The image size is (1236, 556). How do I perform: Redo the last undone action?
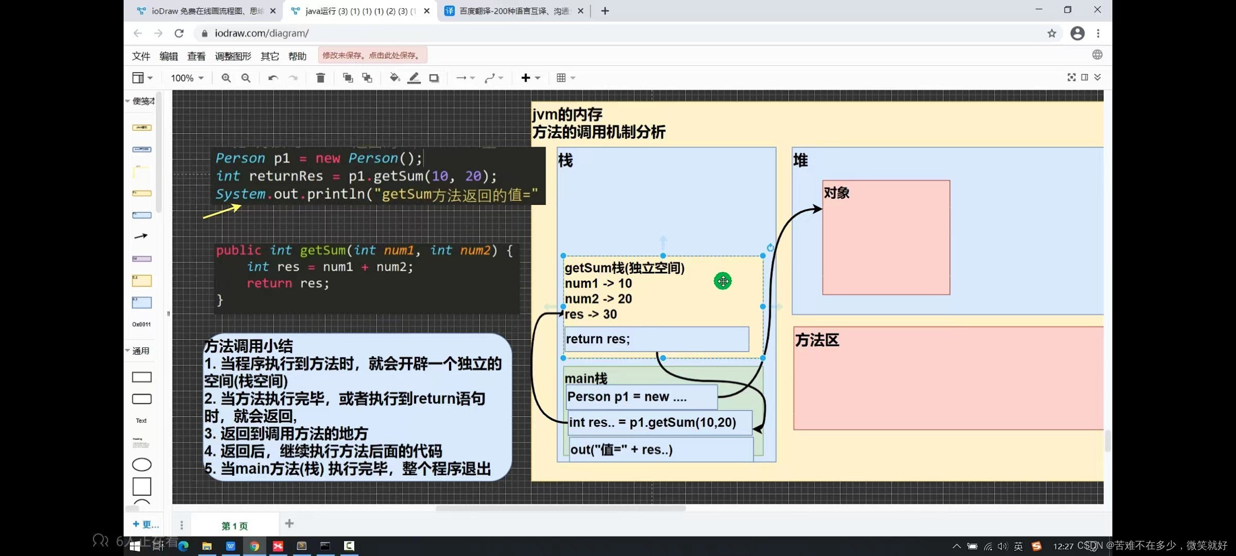pyautogui.click(x=293, y=78)
